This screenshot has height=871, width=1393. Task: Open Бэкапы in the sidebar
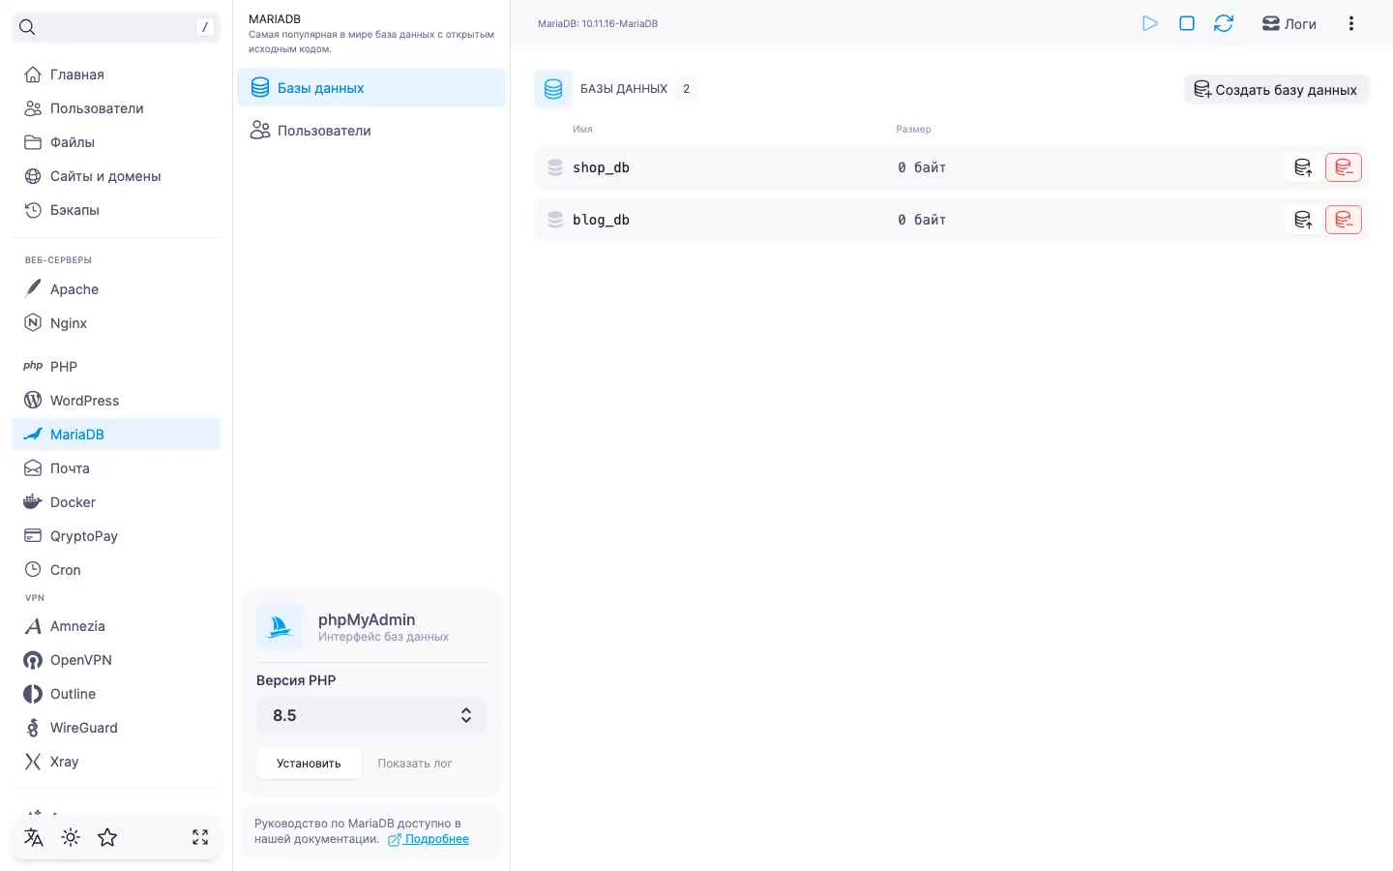pyautogui.click(x=116, y=210)
